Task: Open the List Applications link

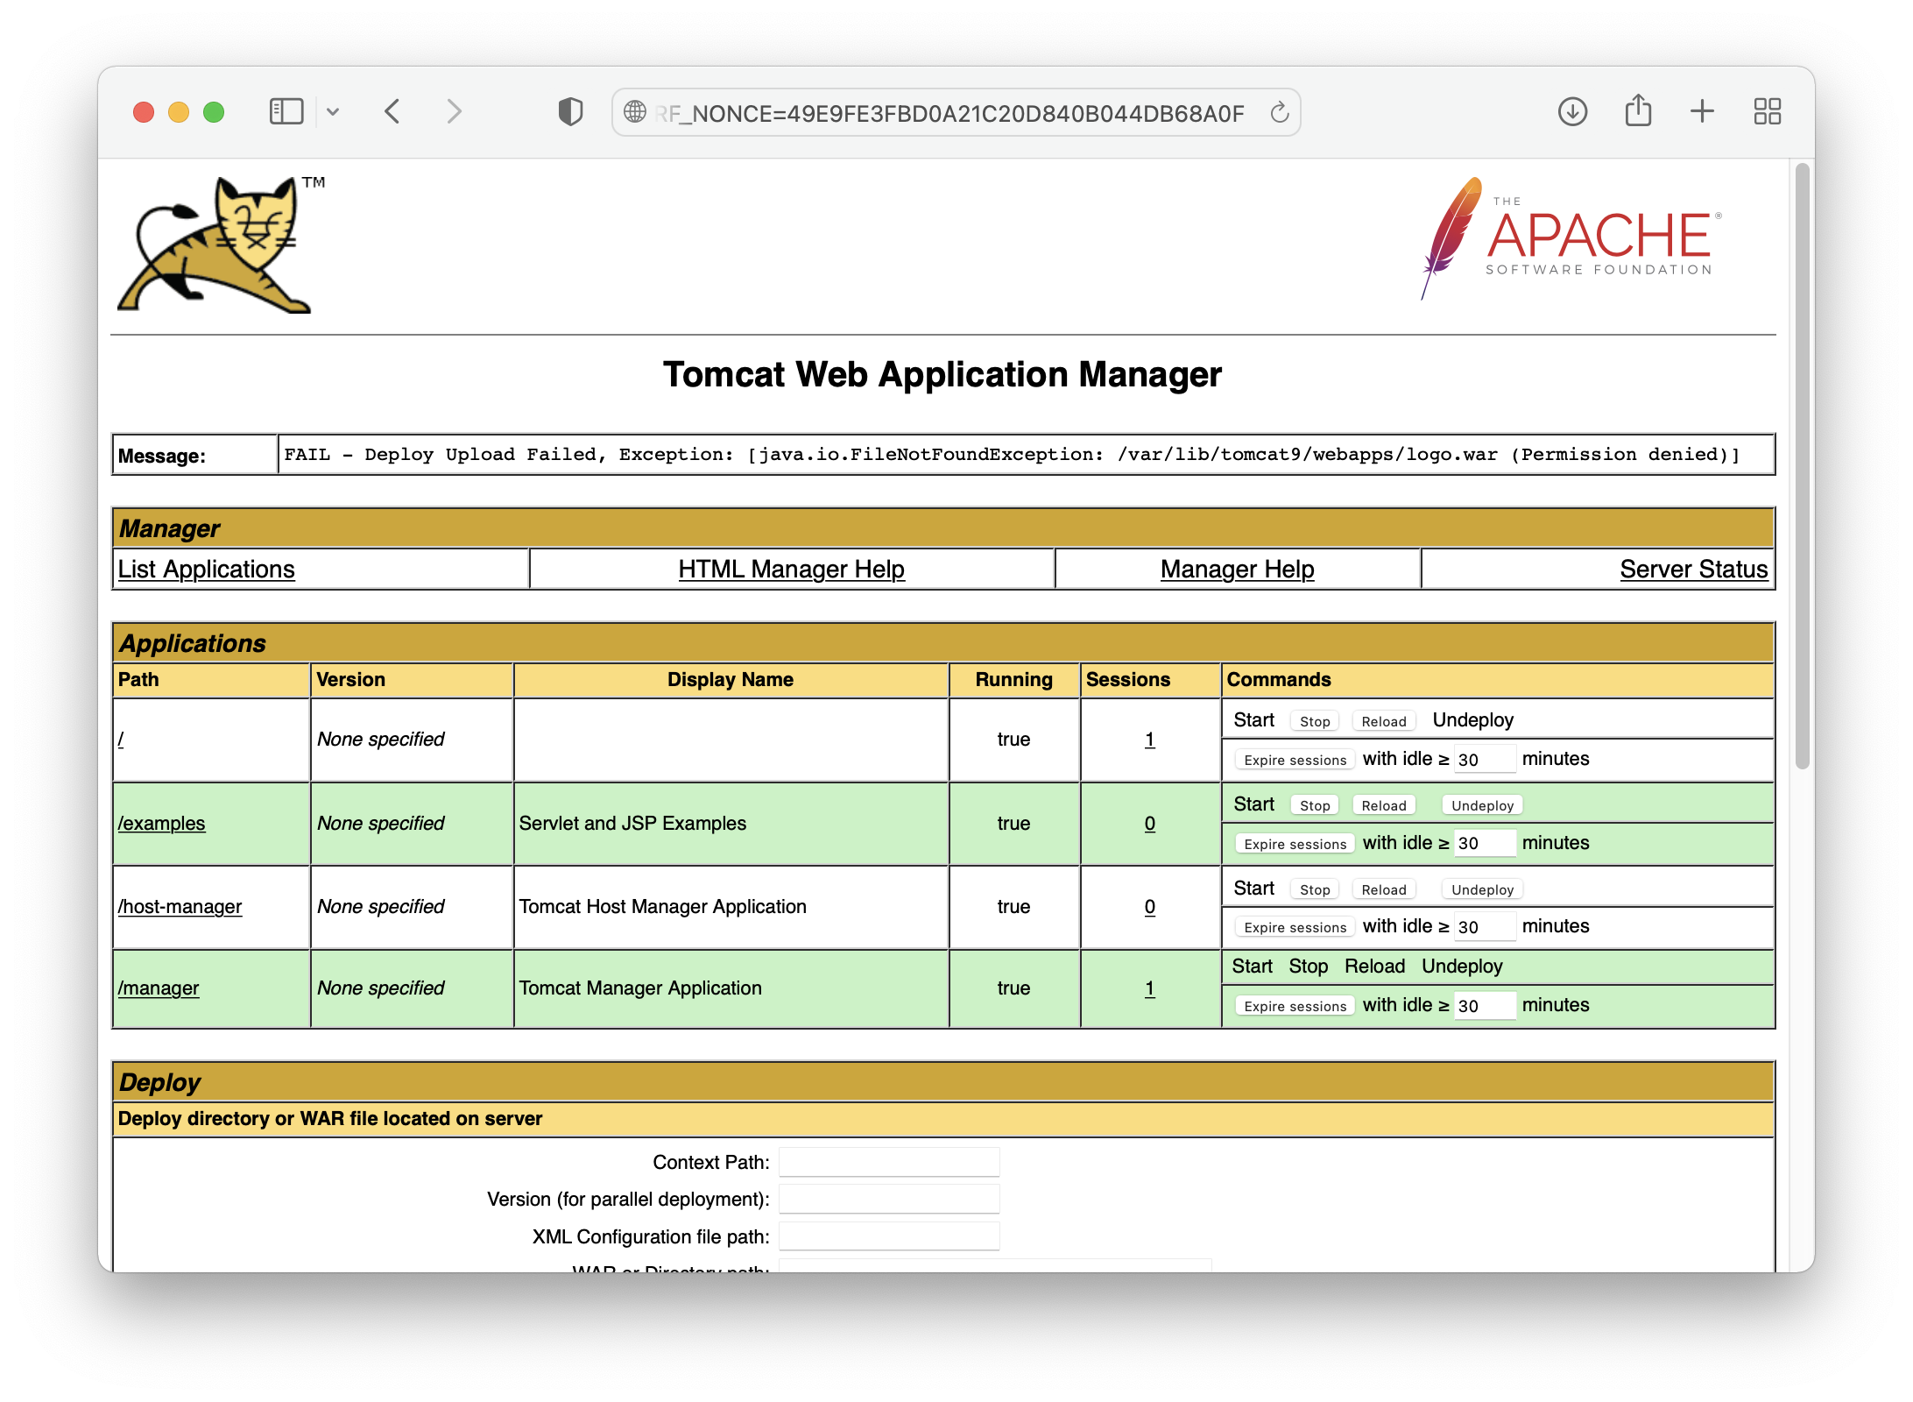Action: coord(207,570)
